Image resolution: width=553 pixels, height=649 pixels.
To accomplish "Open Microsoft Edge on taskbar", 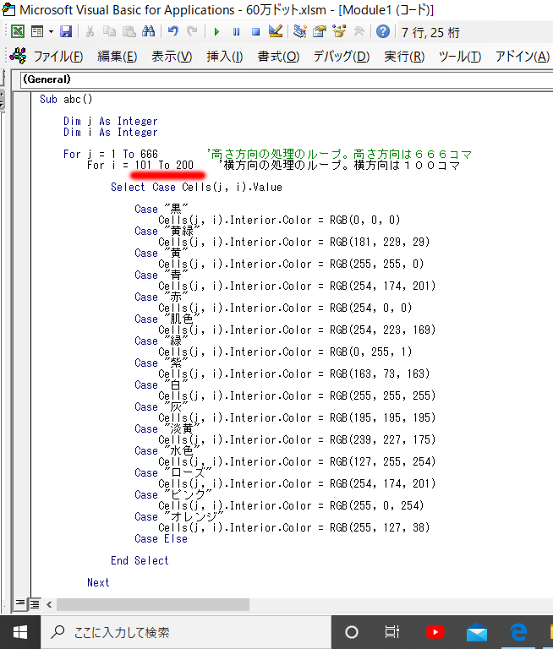I will pos(517,632).
